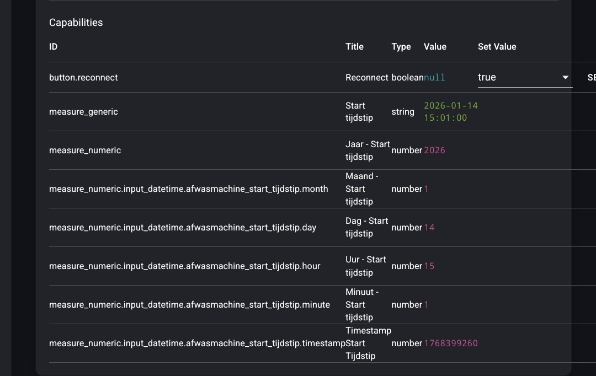Select the start_tijdstip.minute capability ID
This screenshot has height=376, width=596.
pyautogui.click(x=189, y=305)
